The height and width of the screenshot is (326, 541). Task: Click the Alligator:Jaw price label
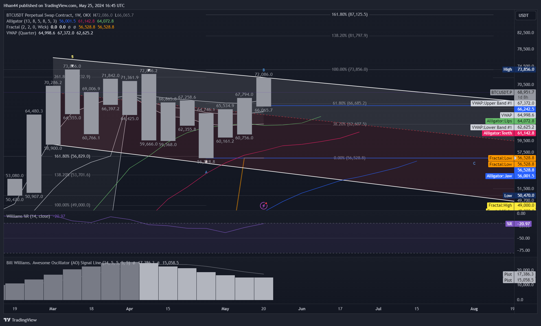511,176
